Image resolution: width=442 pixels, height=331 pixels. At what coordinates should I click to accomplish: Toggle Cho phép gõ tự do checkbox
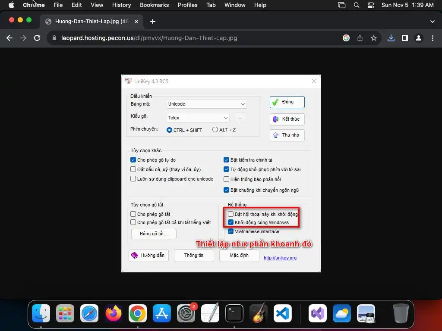pos(133,160)
